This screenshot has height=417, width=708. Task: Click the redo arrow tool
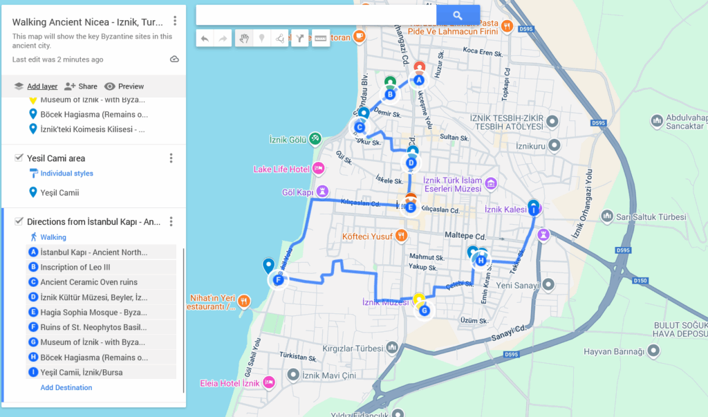(x=223, y=39)
